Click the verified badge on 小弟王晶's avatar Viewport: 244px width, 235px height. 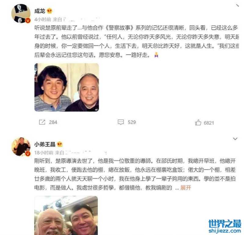click(28, 154)
